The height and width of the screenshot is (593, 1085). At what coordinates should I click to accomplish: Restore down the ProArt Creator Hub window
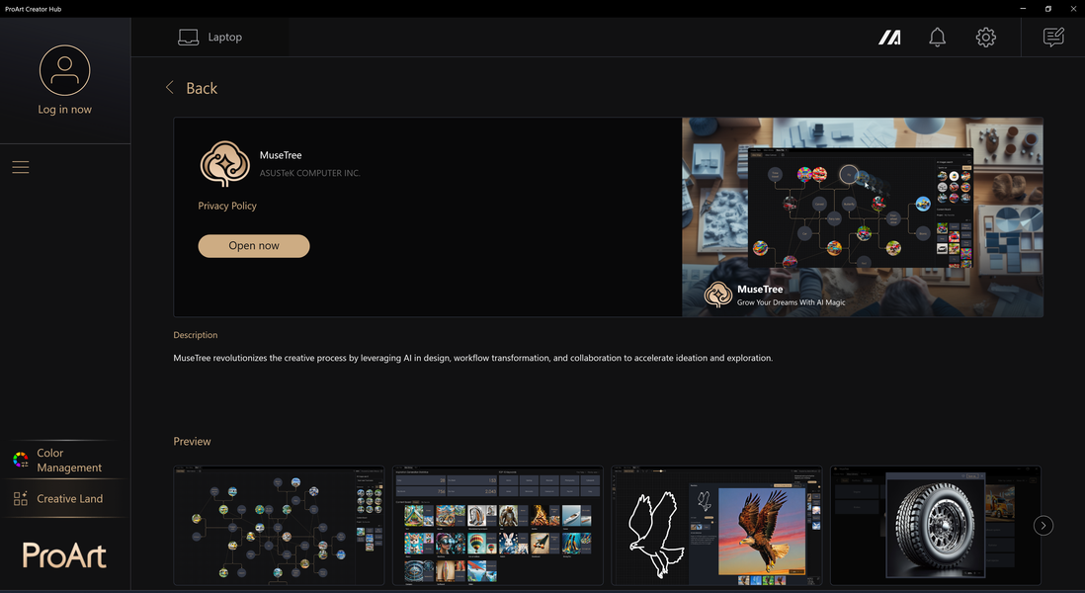[x=1048, y=8]
